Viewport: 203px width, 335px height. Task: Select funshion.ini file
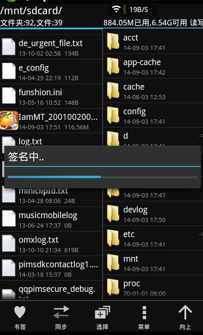[51, 96]
